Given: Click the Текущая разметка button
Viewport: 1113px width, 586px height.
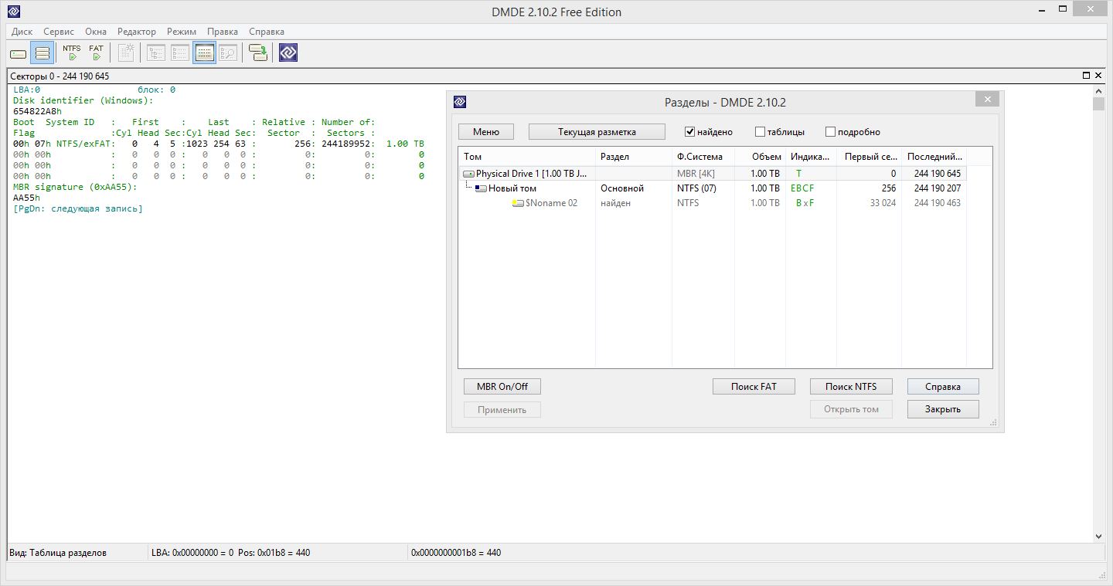Looking at the screenshot, I should pos(597,132).
